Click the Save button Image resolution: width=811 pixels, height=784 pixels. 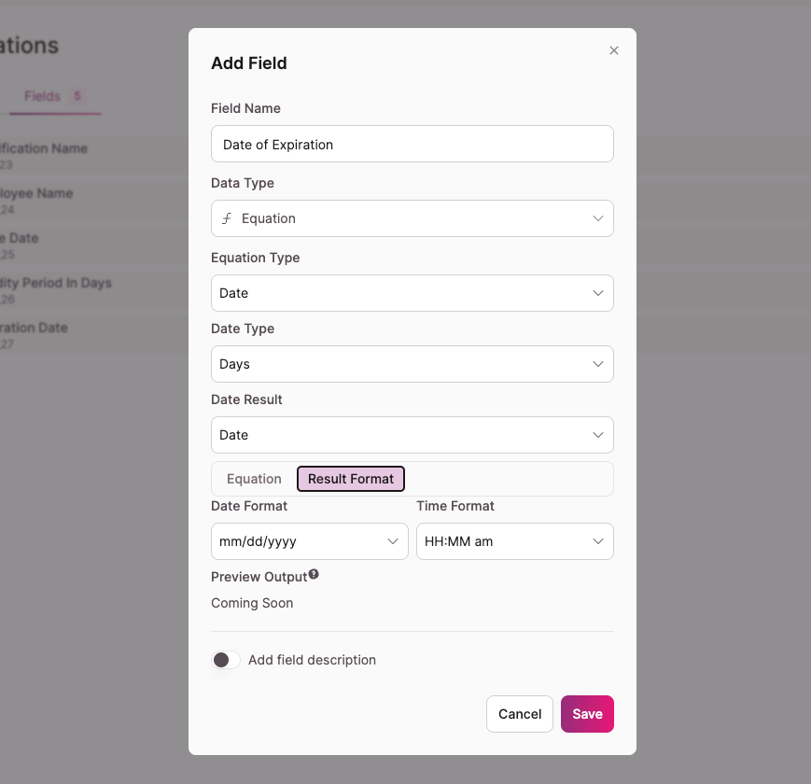coord(587,714)
